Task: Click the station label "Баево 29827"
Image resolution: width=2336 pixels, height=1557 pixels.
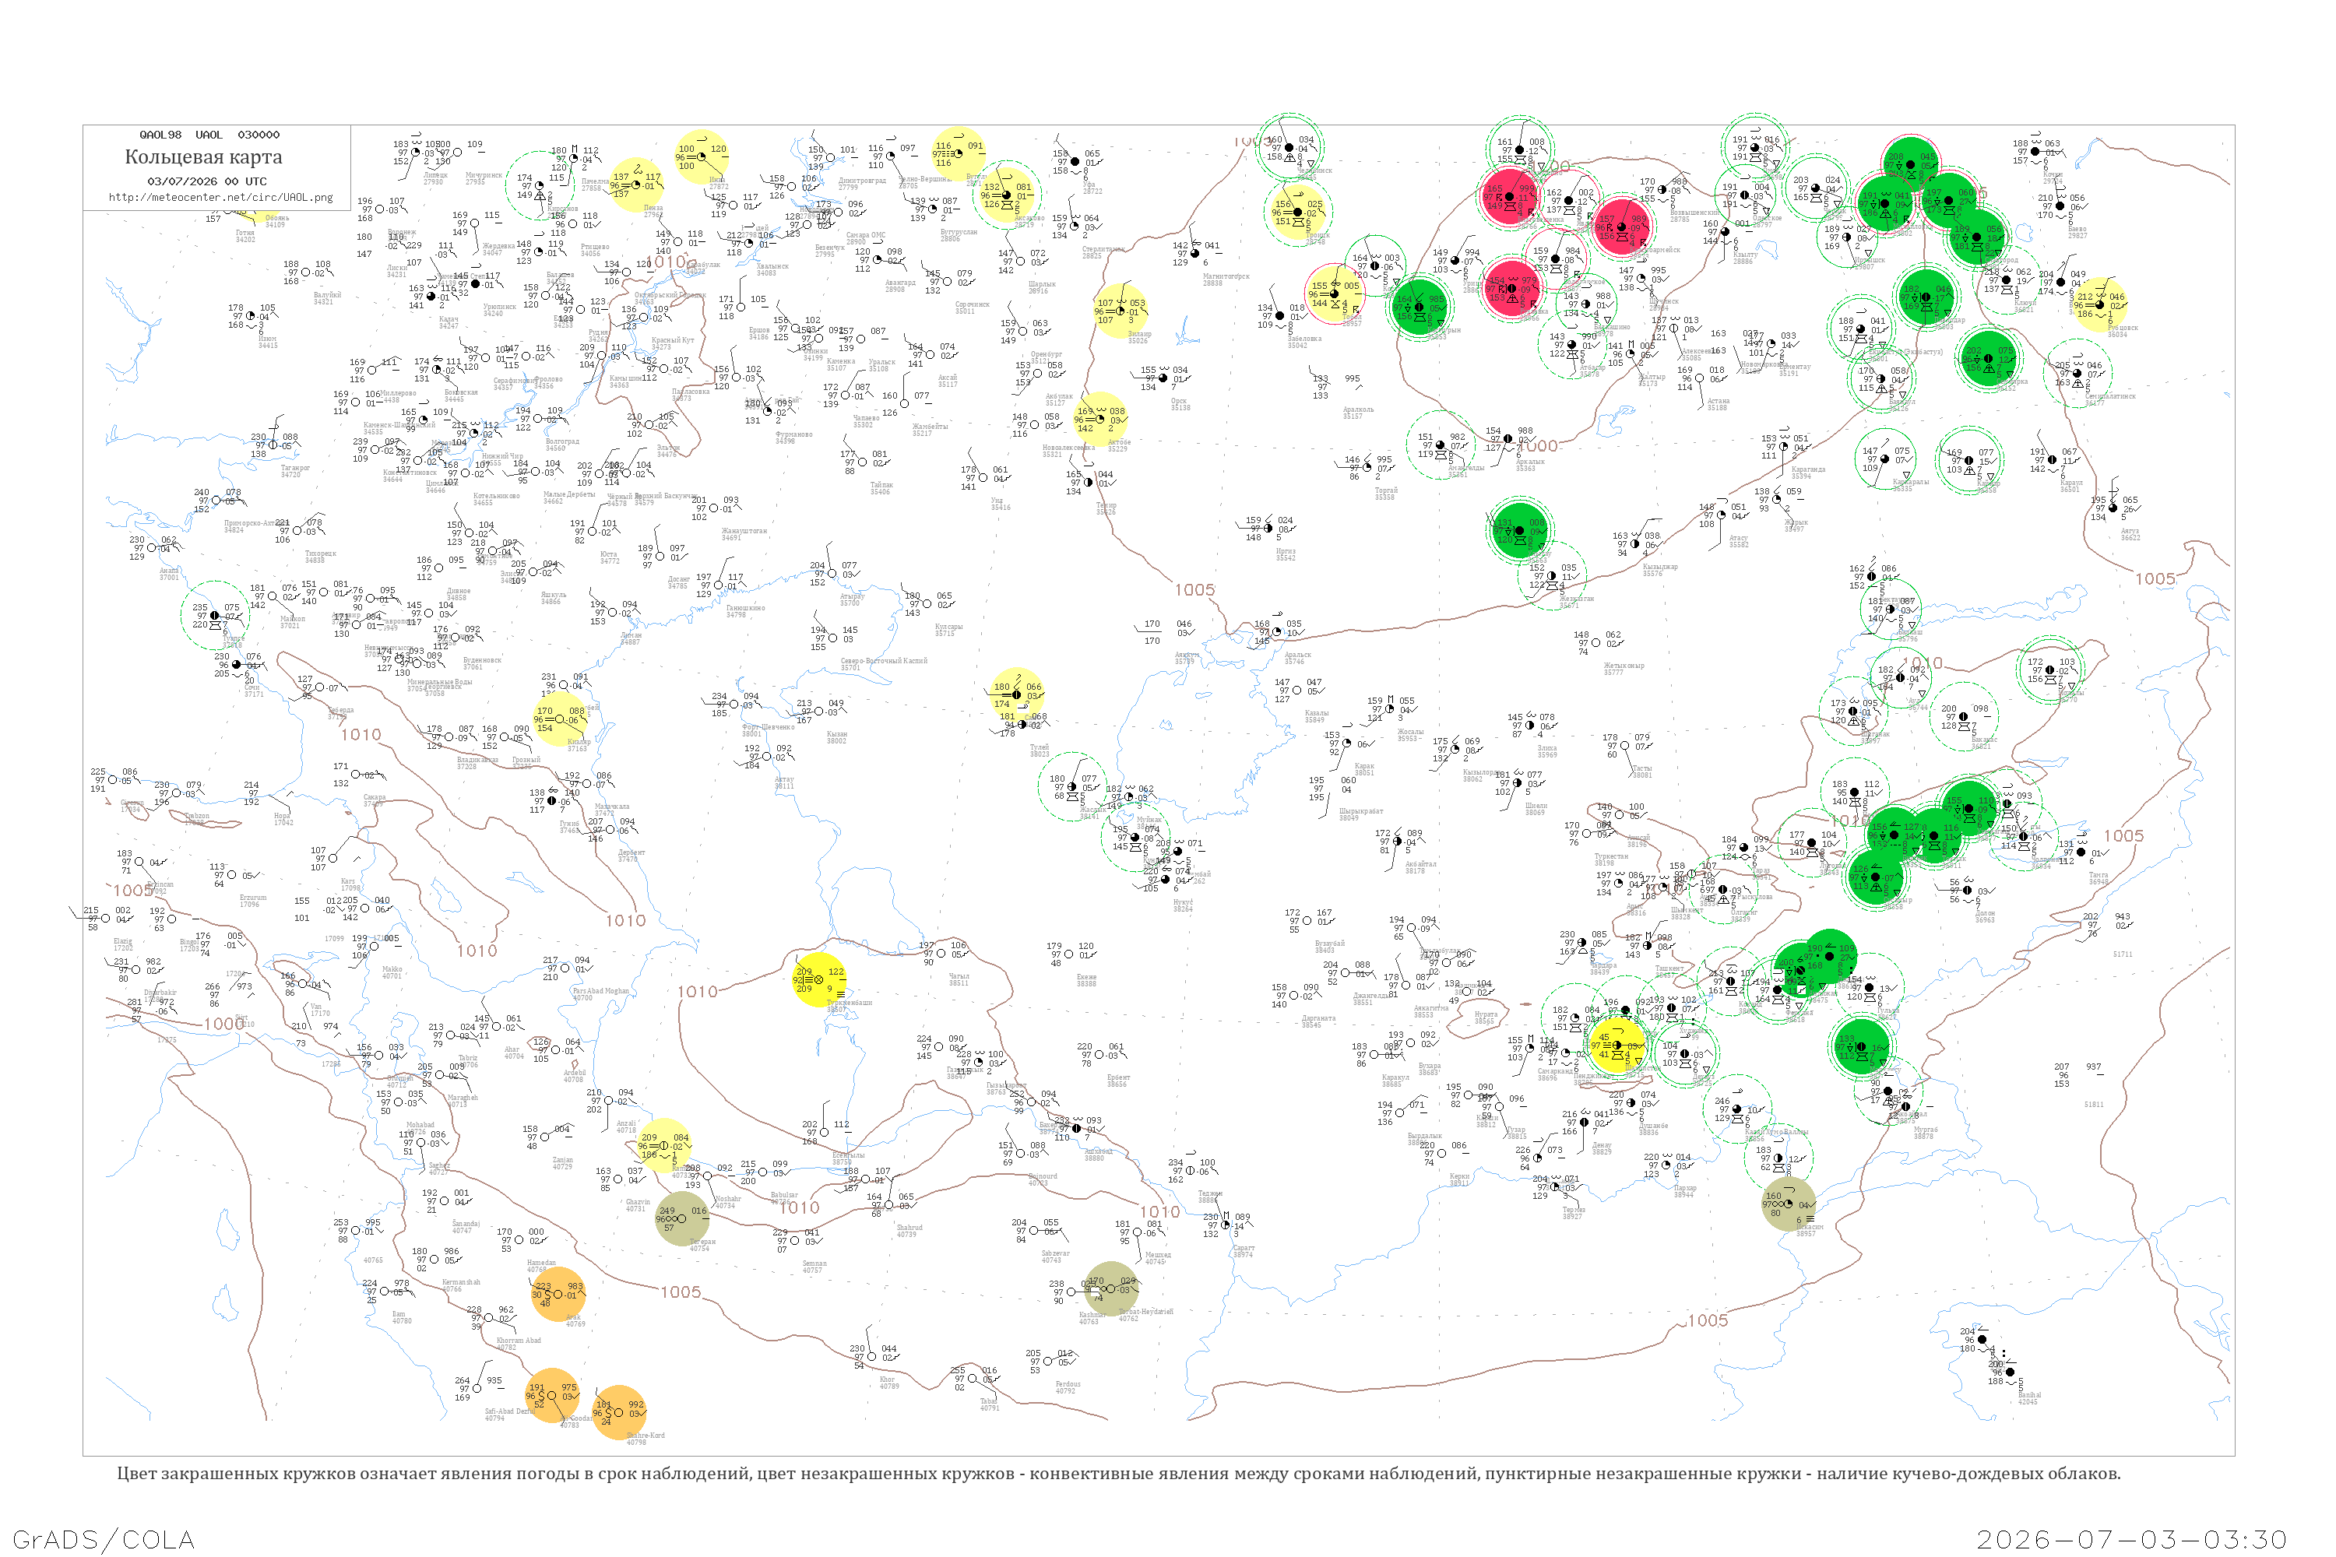Action: click(2077, 231)
